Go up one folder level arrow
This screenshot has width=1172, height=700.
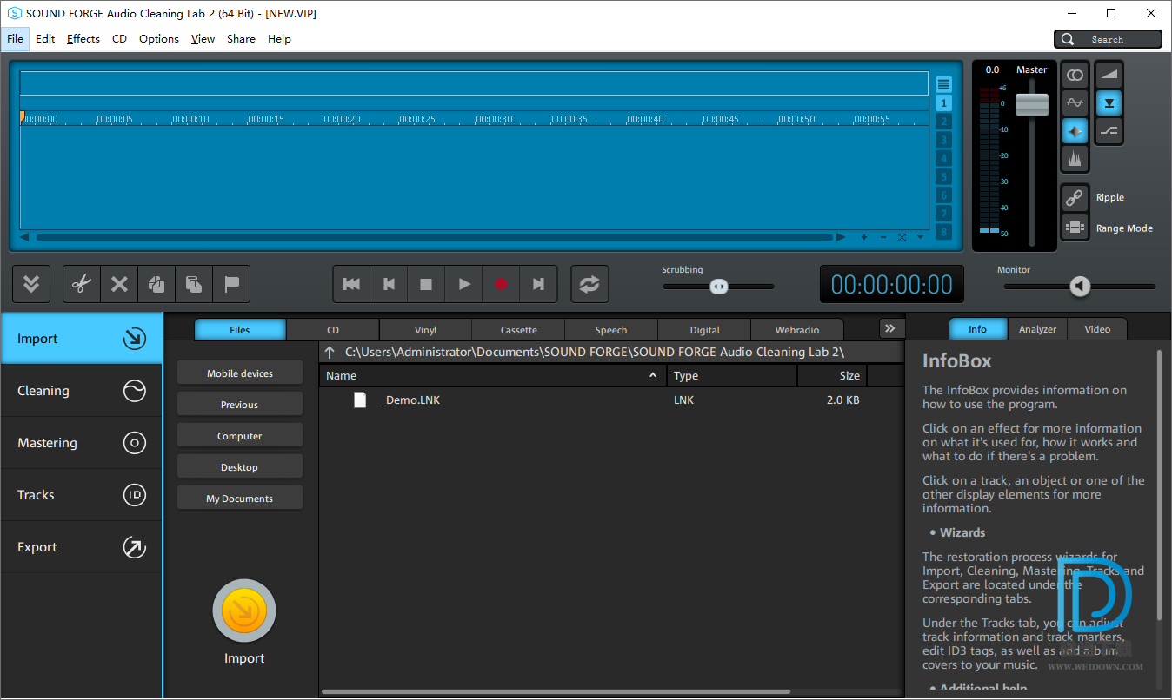tap(330, 352)
